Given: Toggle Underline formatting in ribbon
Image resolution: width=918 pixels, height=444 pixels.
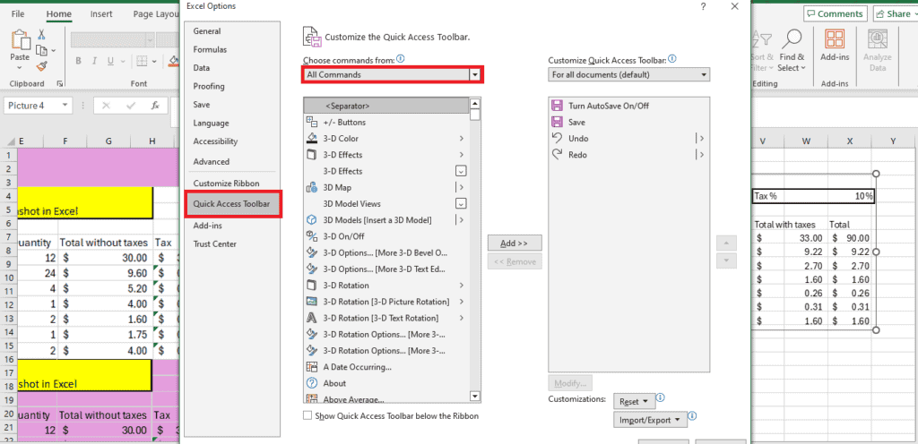Looking at the screenshot, I should pos(109,62).
